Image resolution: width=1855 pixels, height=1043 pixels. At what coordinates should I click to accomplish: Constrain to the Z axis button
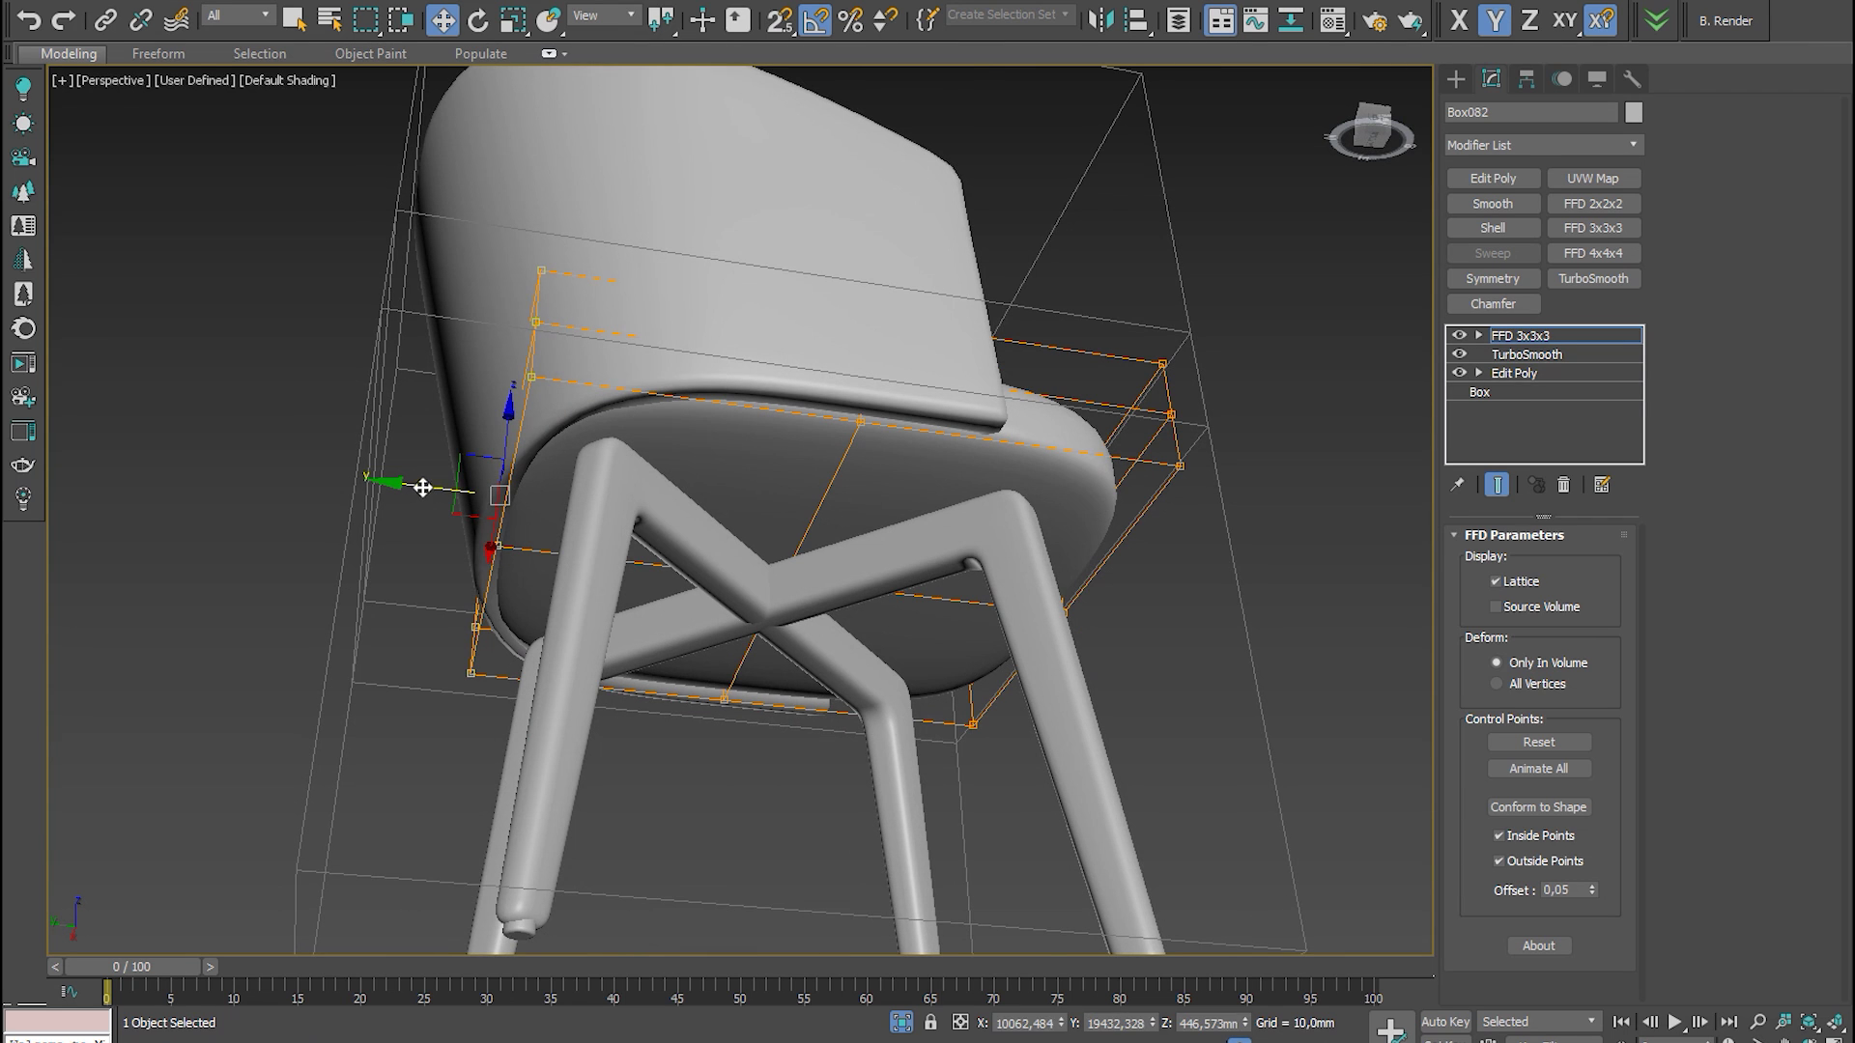(x=1529, y=19)
